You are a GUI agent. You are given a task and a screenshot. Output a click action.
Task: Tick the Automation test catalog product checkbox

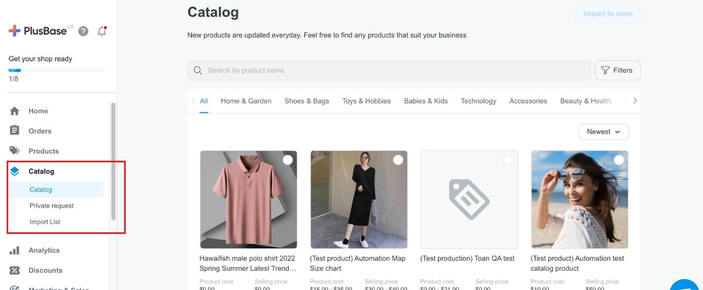[x=619, y=160]
